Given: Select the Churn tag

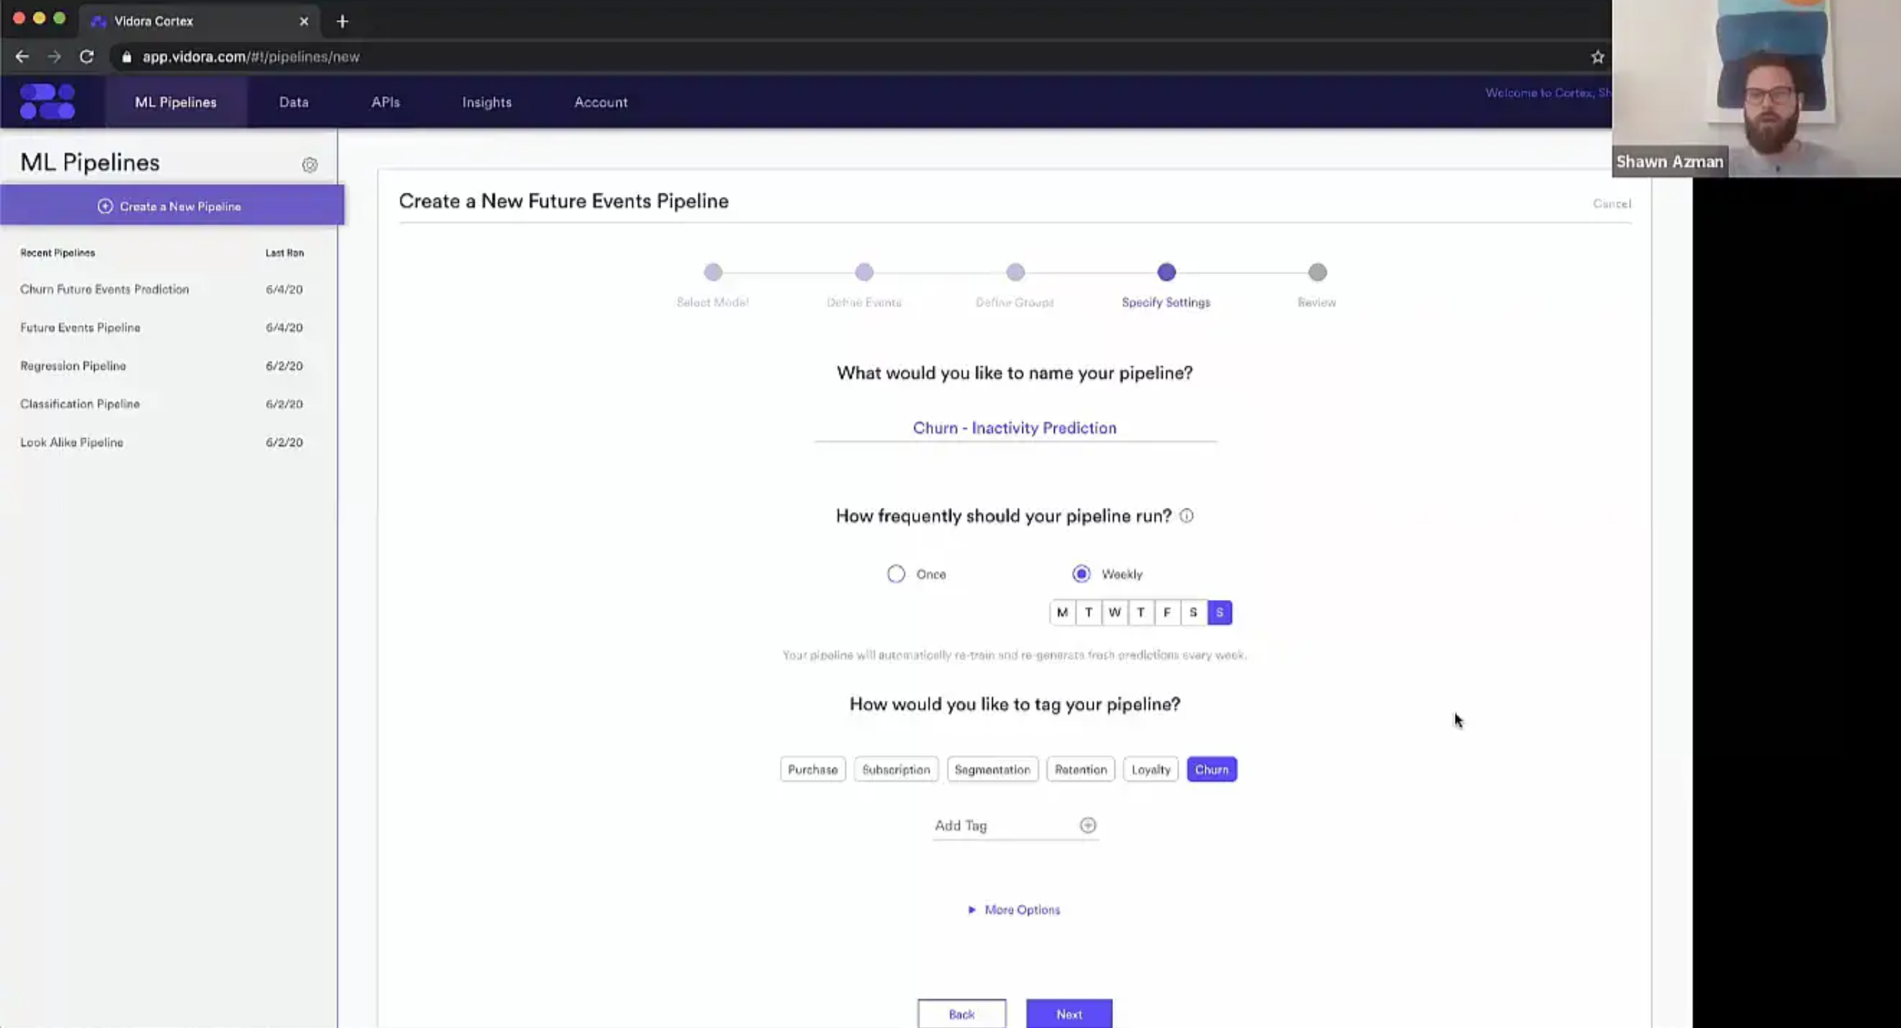Looking at the screenshot, I should 1211,769.
